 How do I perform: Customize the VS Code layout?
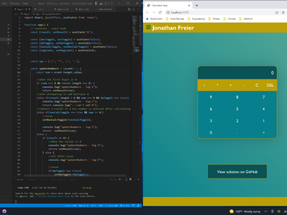click(112, 3)
